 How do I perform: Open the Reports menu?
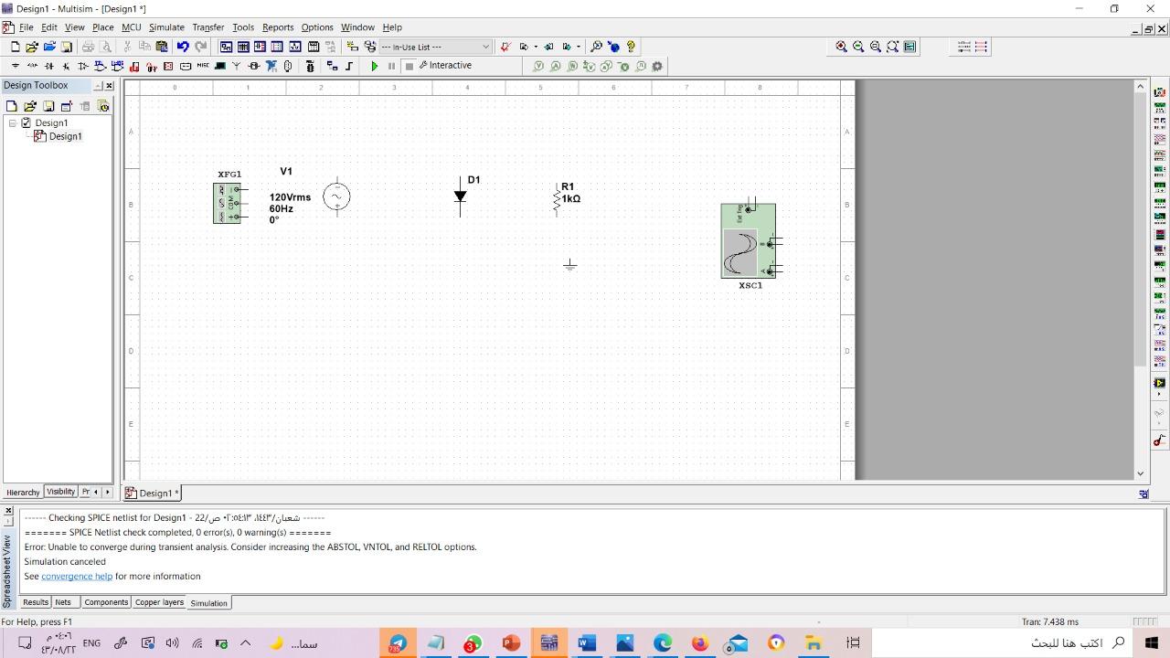coord(278,27)
